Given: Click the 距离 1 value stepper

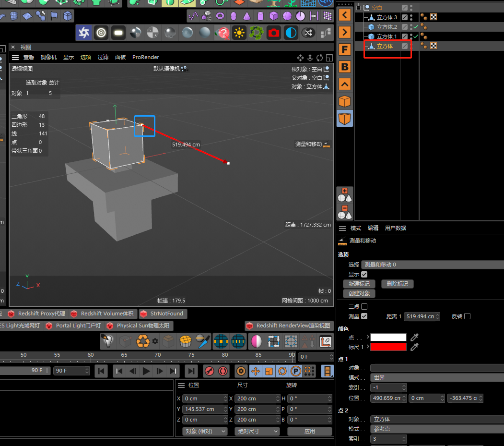Looking at the screenshot, I should tap(438, 316).
